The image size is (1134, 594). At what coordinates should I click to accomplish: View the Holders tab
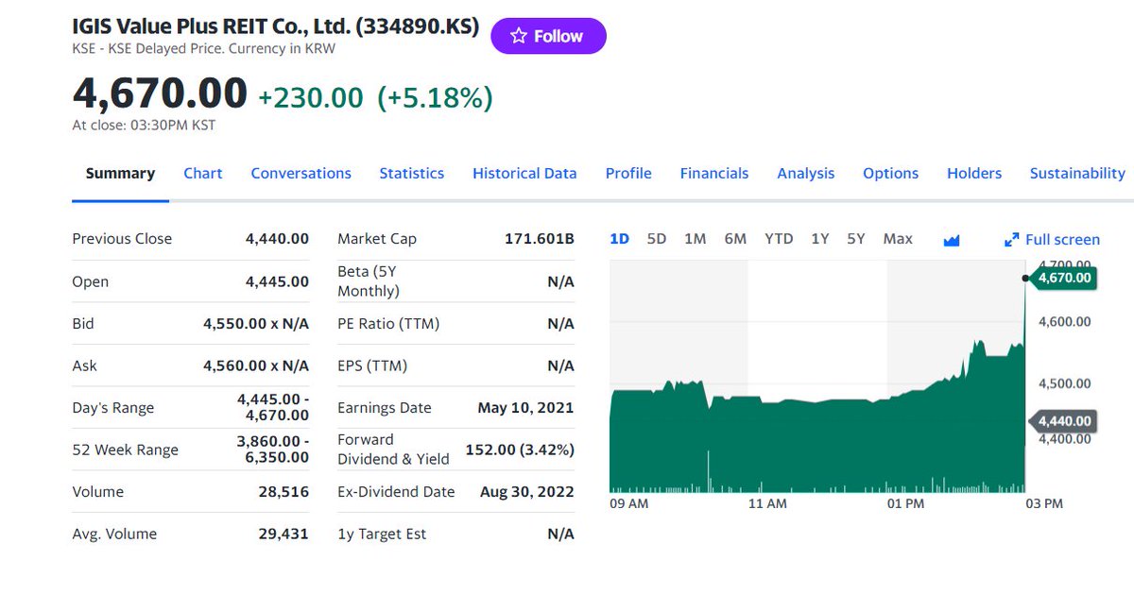pos(974,174)
